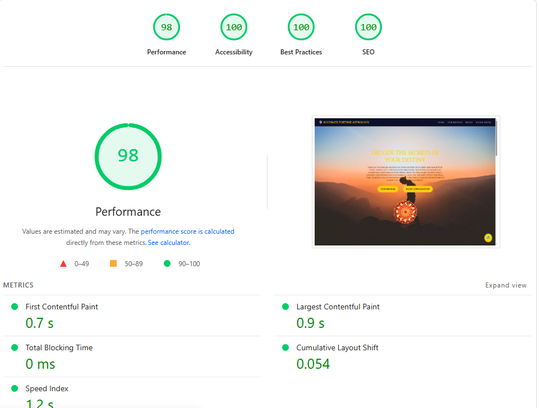Click green status dot beside First Contentful Paint
The width and height of the screenshot is (539, 408).
pos(15,307)
